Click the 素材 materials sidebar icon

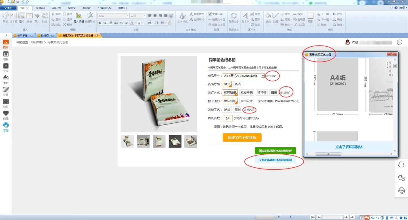[6, 80]
